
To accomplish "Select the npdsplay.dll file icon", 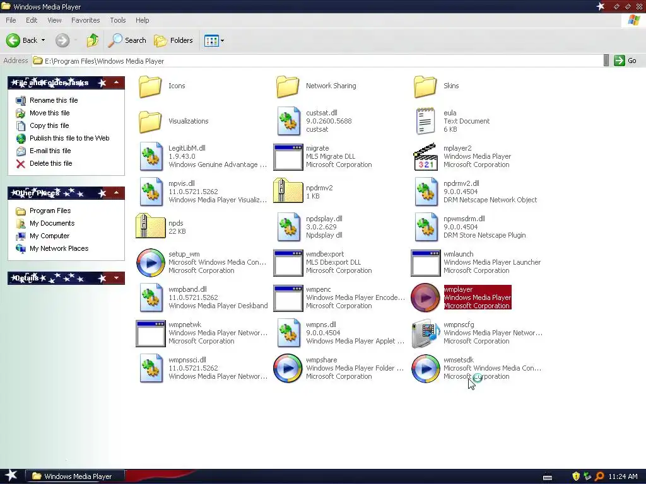I will pos(288,227).
